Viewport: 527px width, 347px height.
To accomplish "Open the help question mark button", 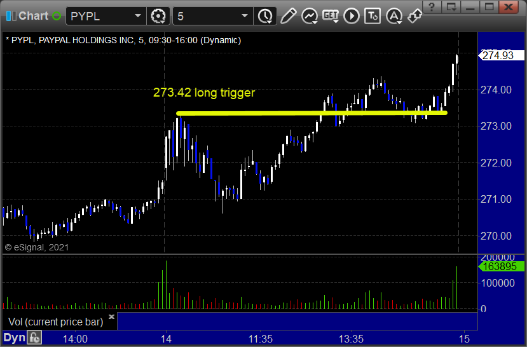I will pyautogui.click(x=432, y=7).
